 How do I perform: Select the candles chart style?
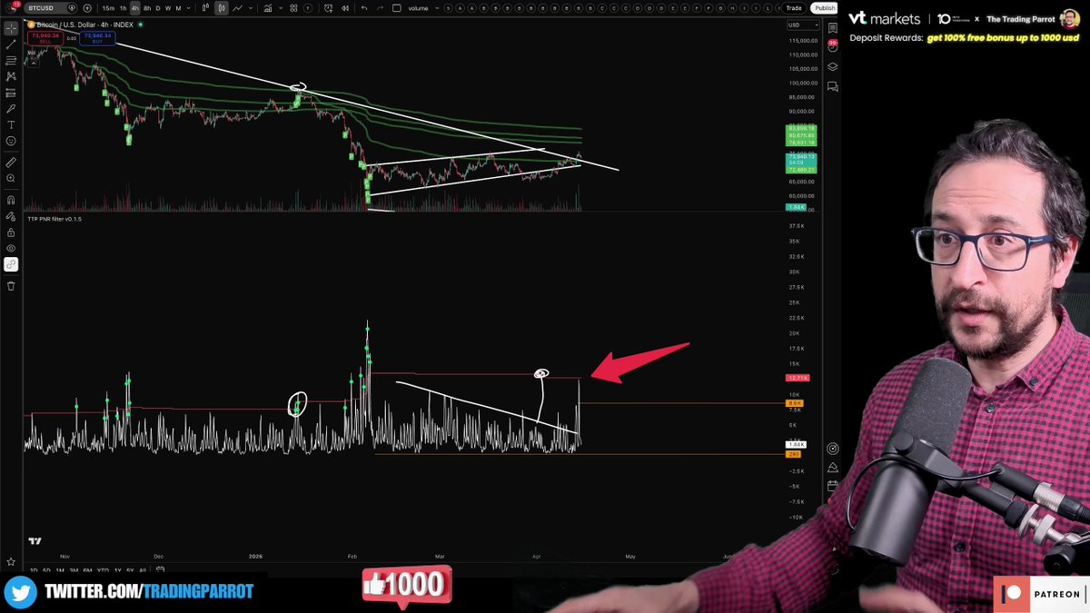click(221, 8)
